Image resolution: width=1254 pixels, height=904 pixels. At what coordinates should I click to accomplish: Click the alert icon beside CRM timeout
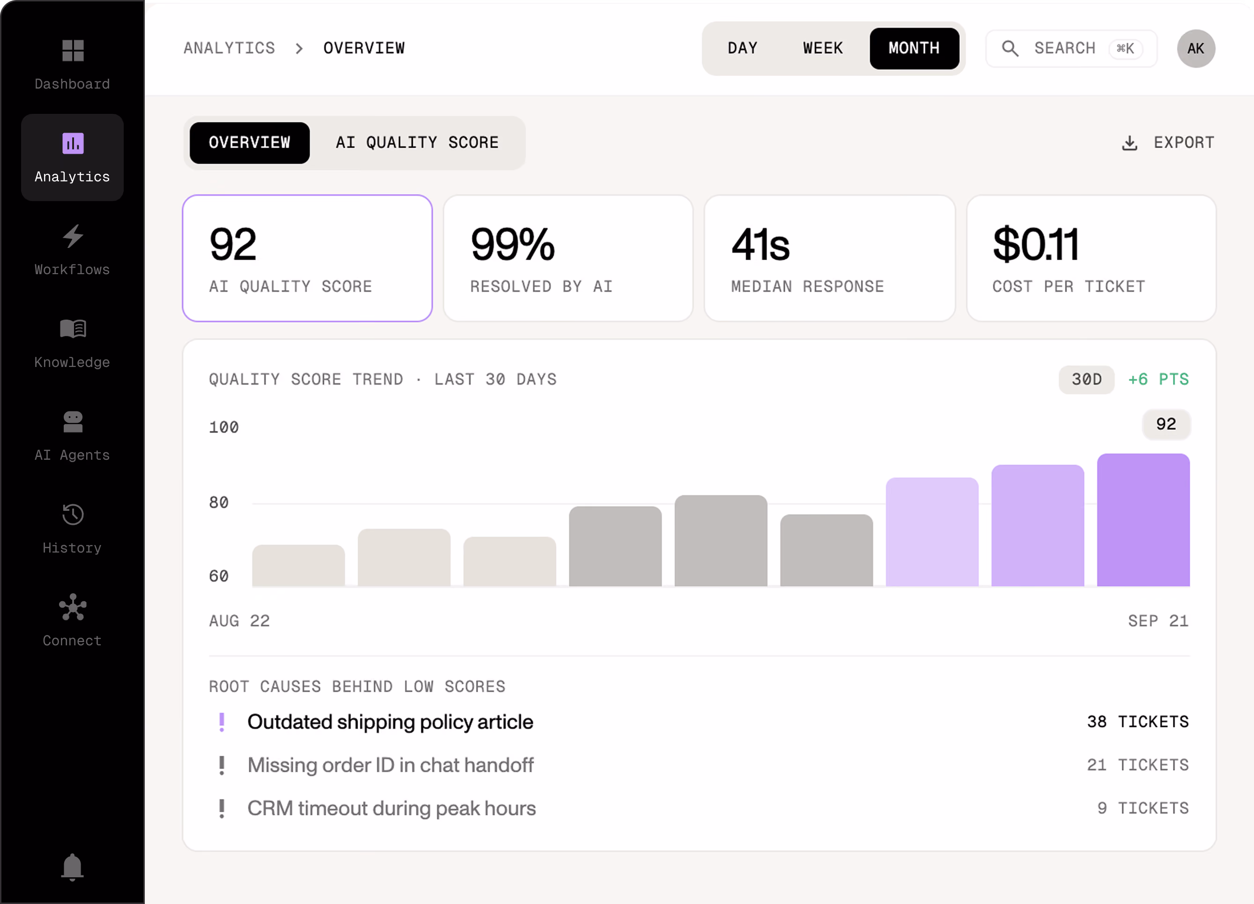222,808
